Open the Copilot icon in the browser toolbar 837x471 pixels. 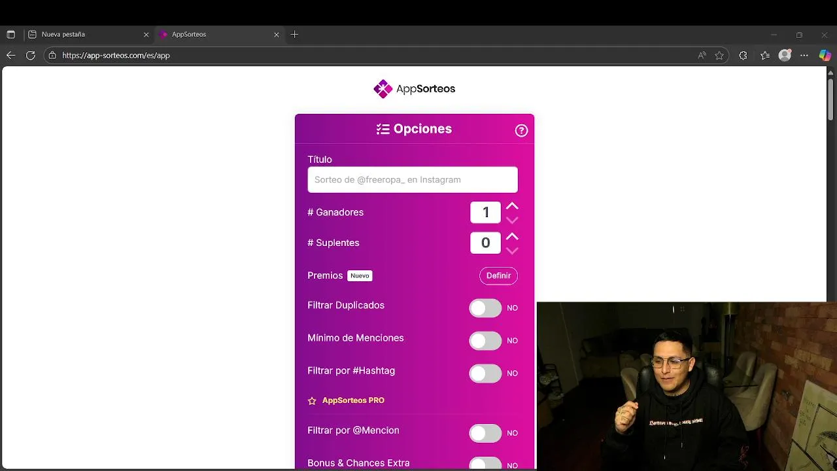point(825,56)
